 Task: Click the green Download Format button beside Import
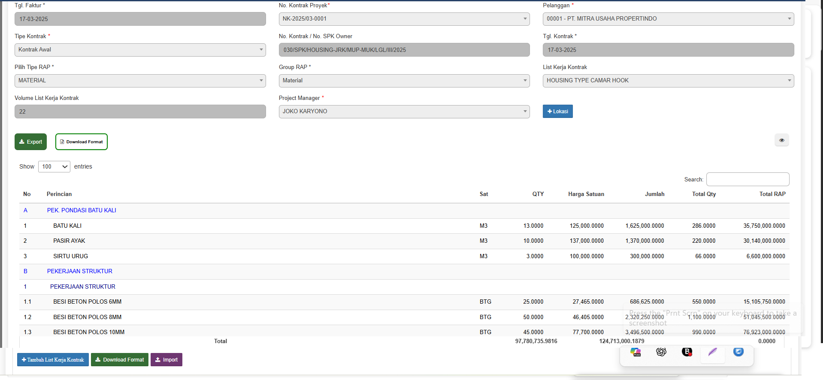pos(120,360)
